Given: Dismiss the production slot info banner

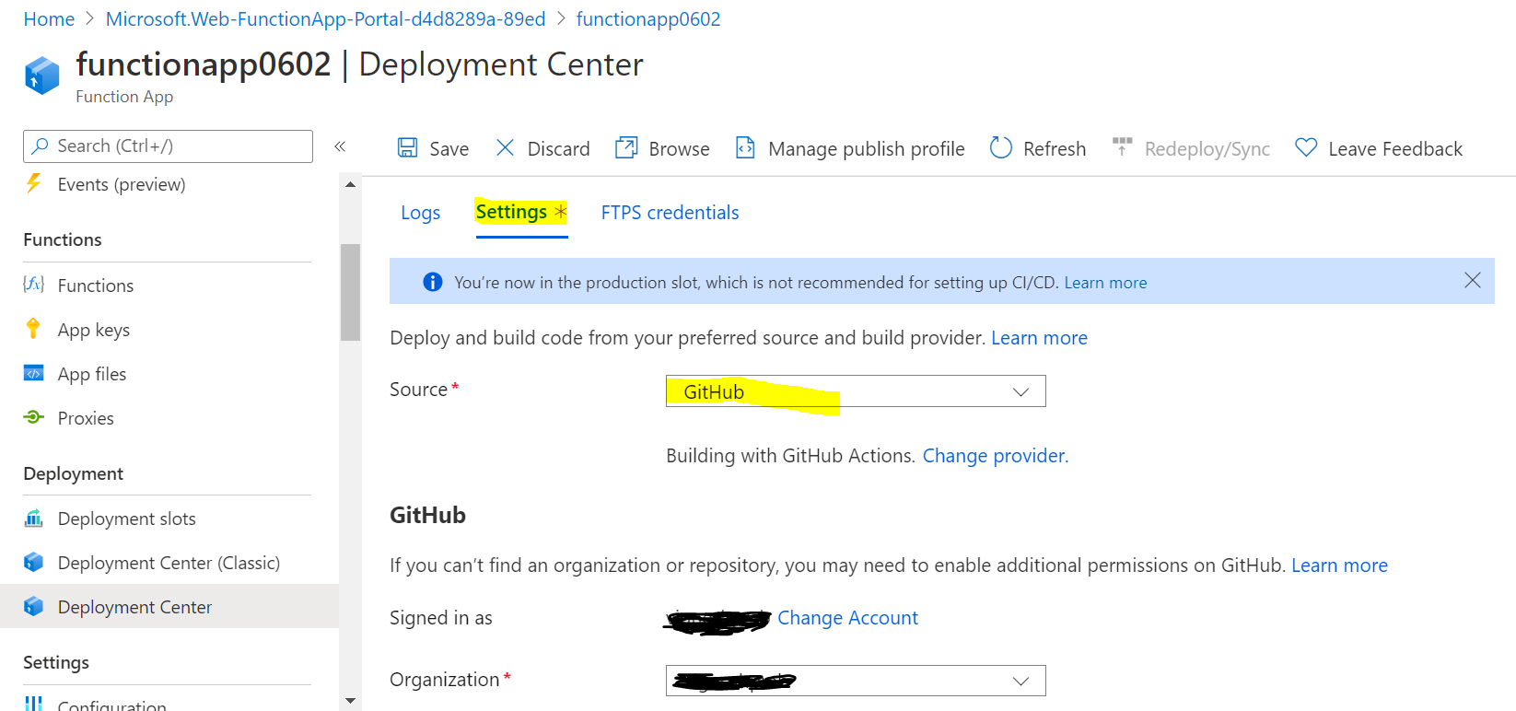Looking at the screenshot, I should 1472,280.
